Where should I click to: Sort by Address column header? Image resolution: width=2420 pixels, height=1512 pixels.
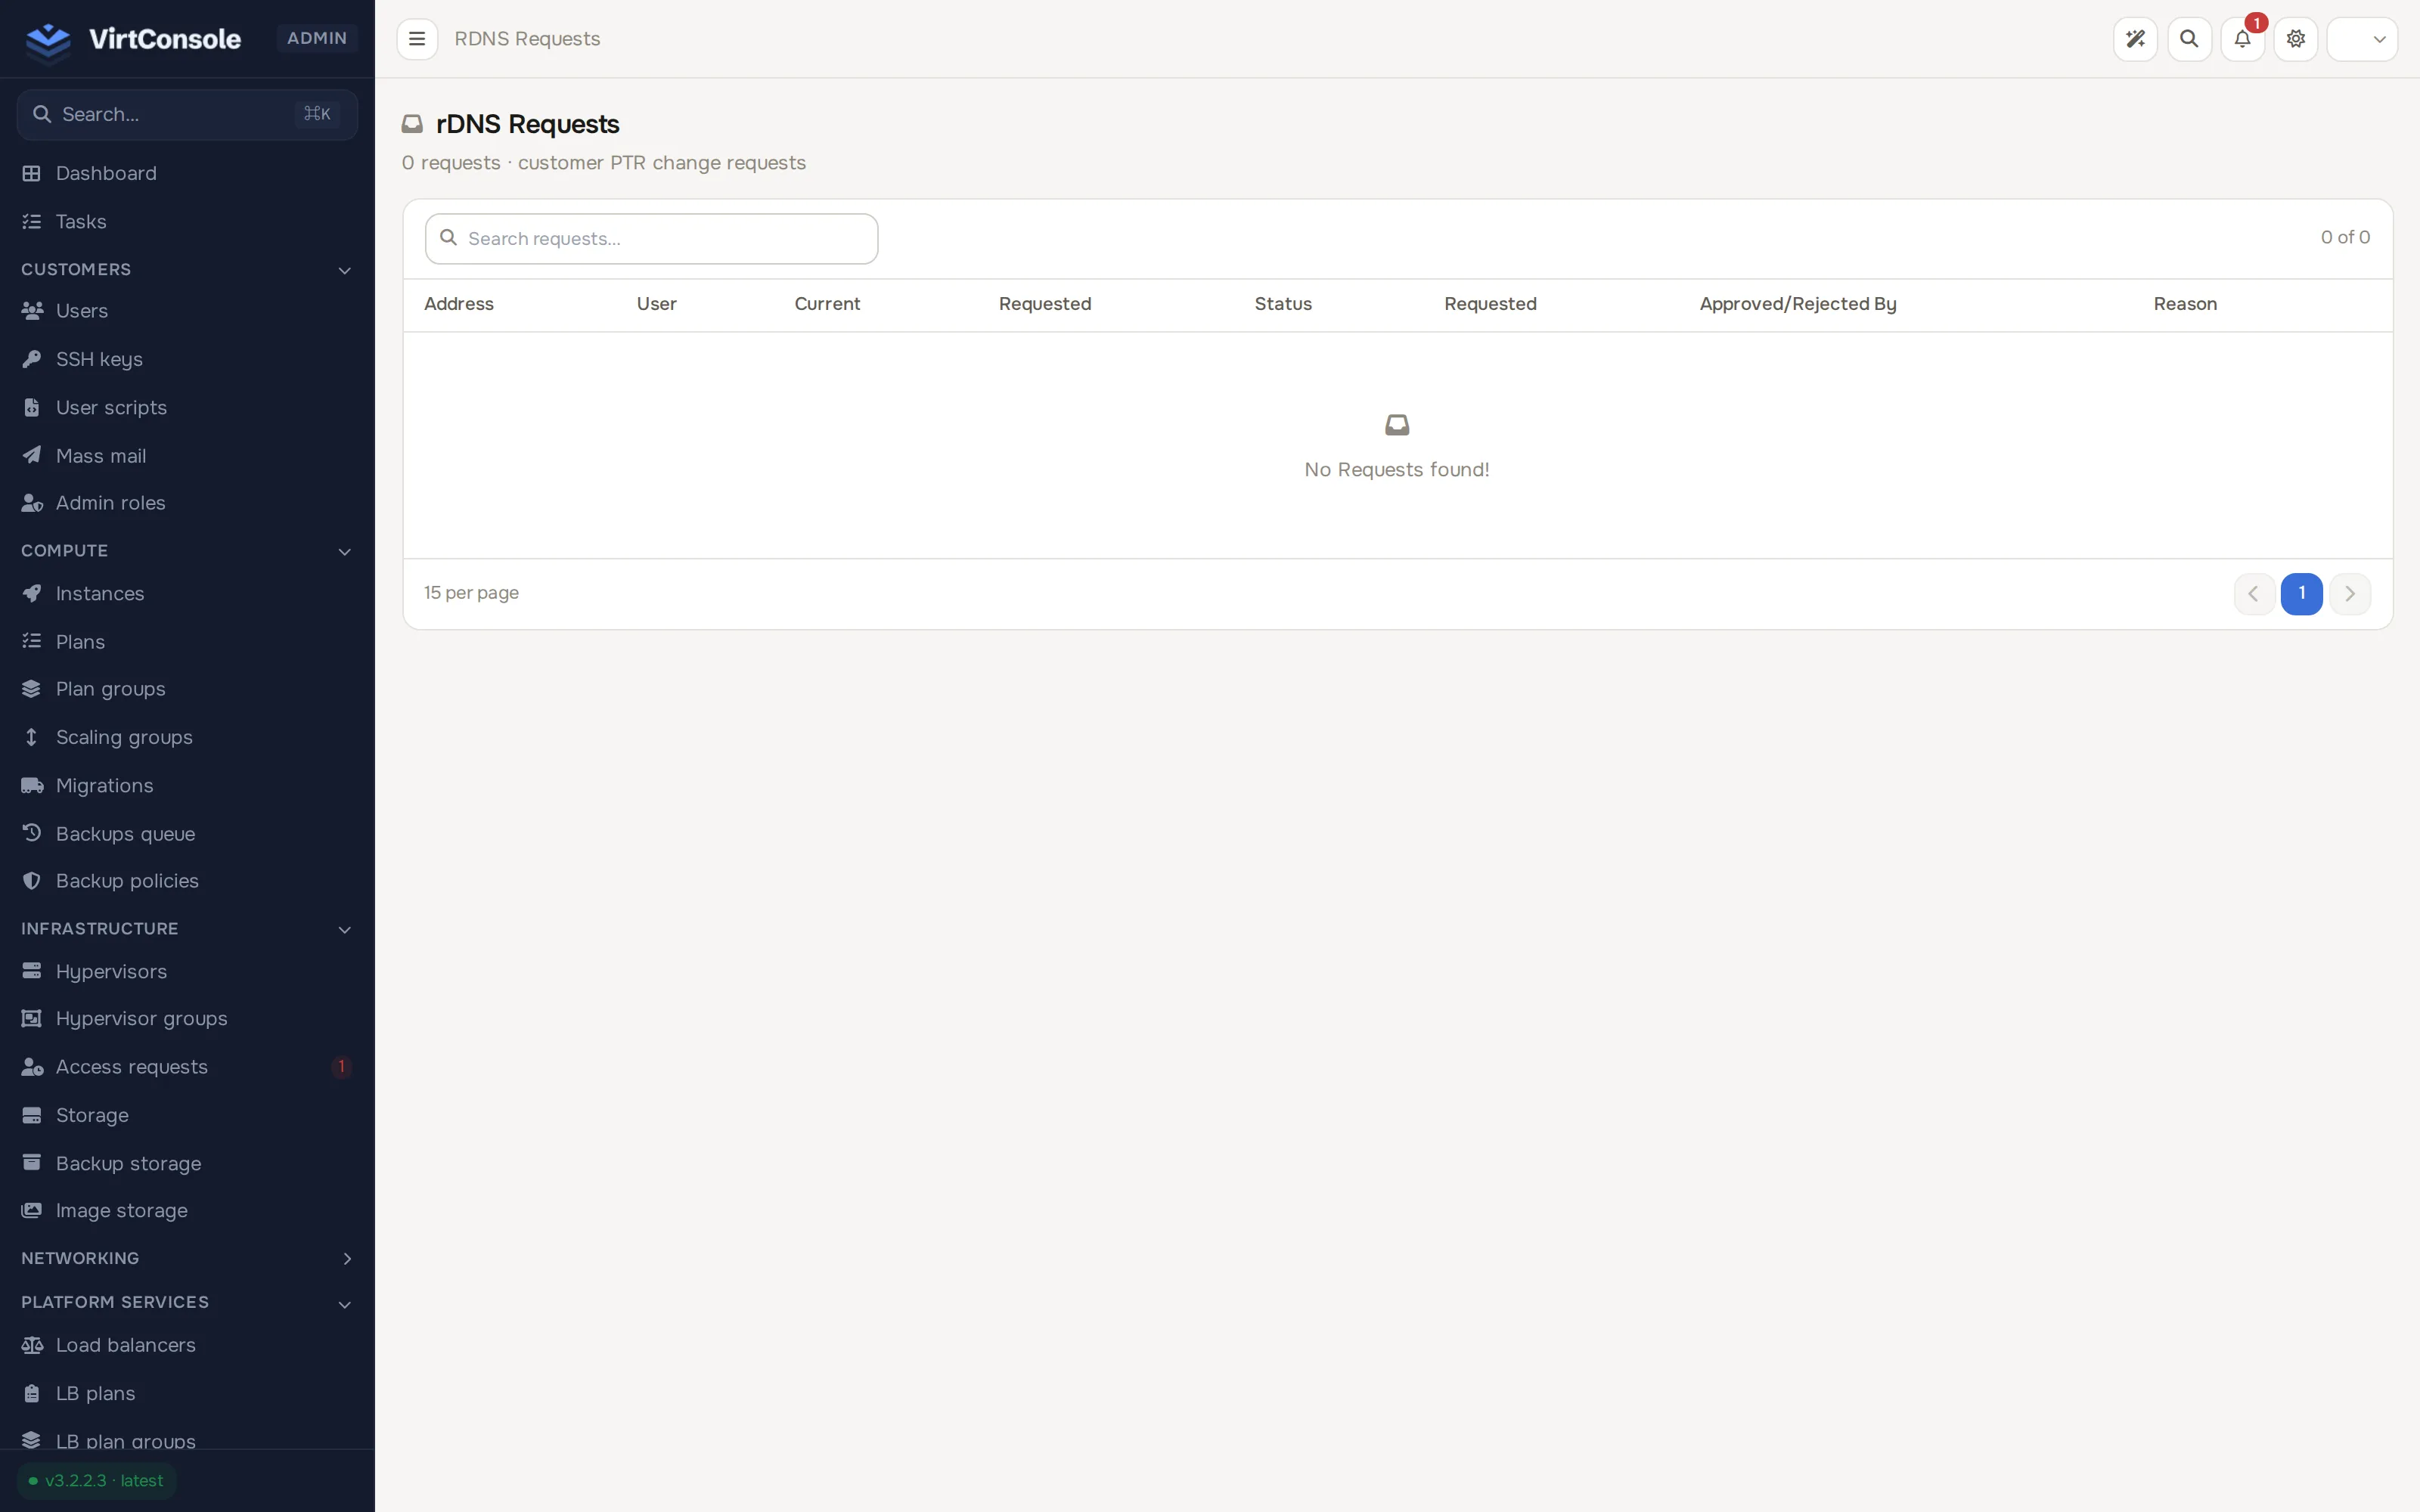[459, 304]
